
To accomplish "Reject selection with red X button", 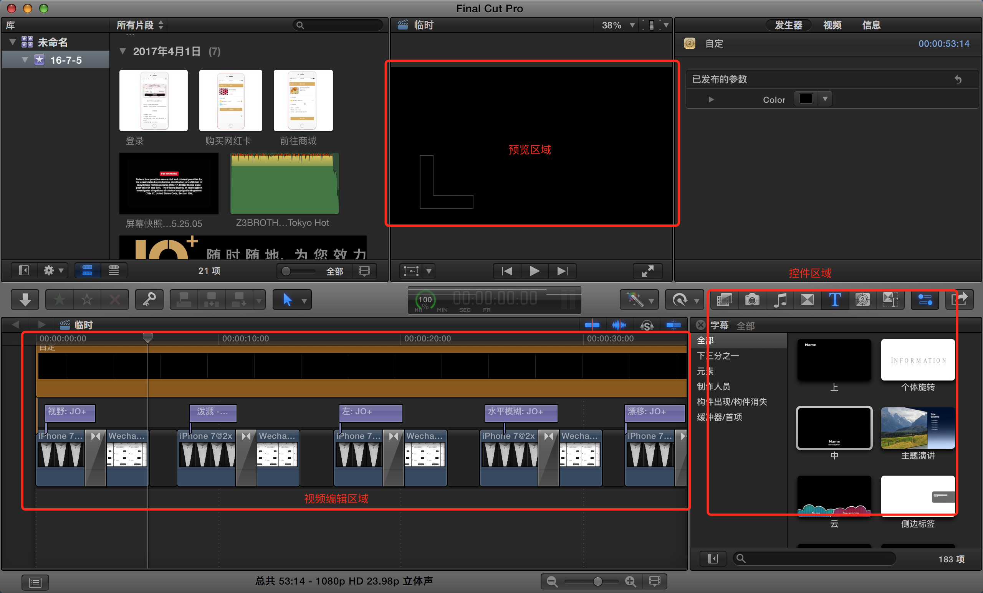I will (x=114, y=299).
